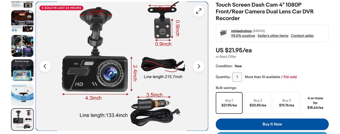Go to previous product image arrow
Image resolution: width=340 pixels, height=134 pixels.
coord(45,66)
